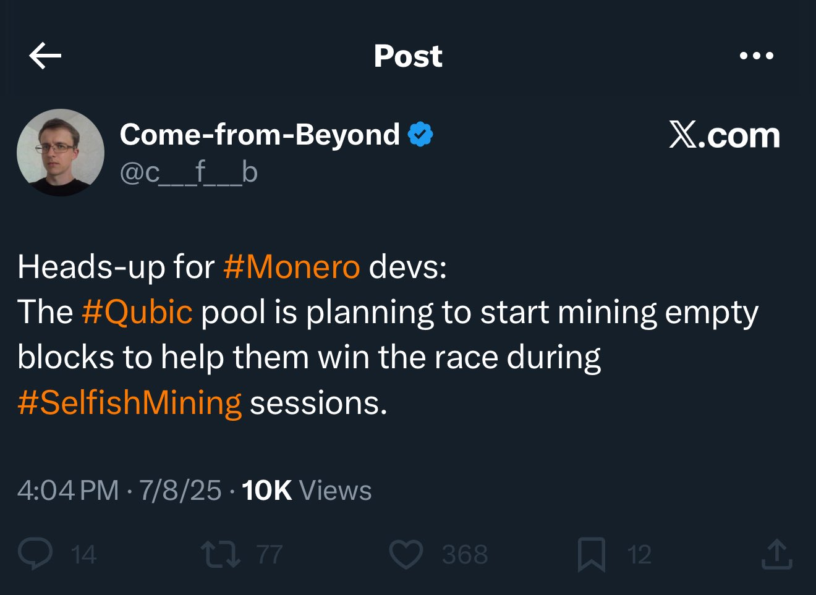Viewport: 816px width, 595px height.
Task: Follow the #SelfishMining hashtag link
Action: coord(129,403)
